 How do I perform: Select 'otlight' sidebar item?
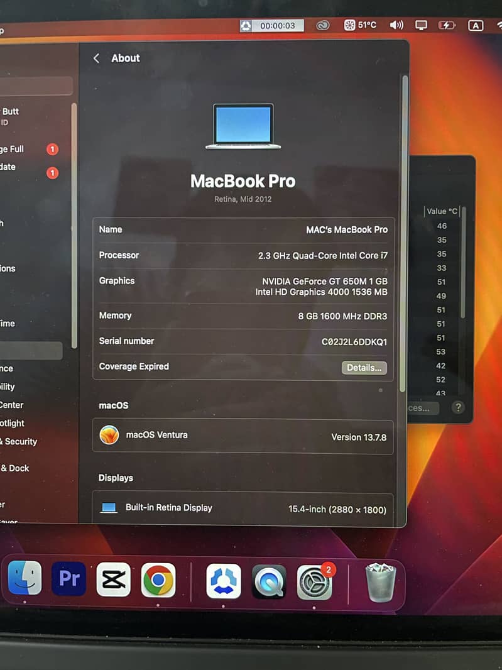tap(13, 424)
